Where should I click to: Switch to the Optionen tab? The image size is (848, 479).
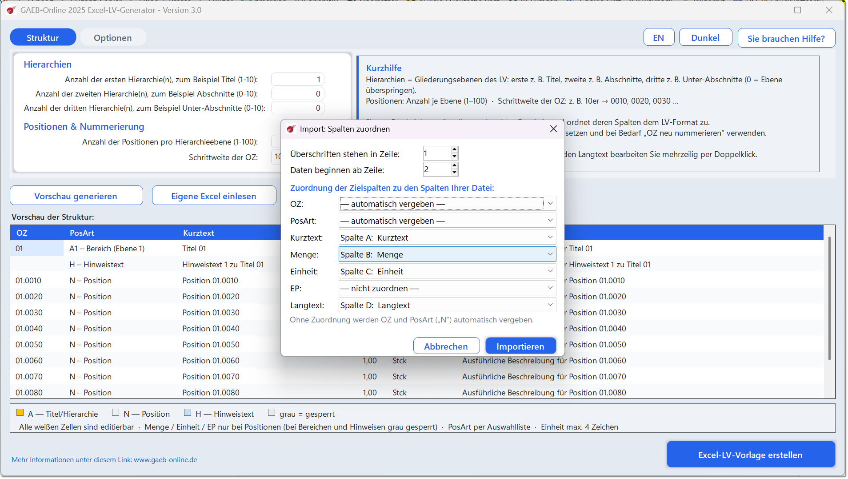(113, 37)
